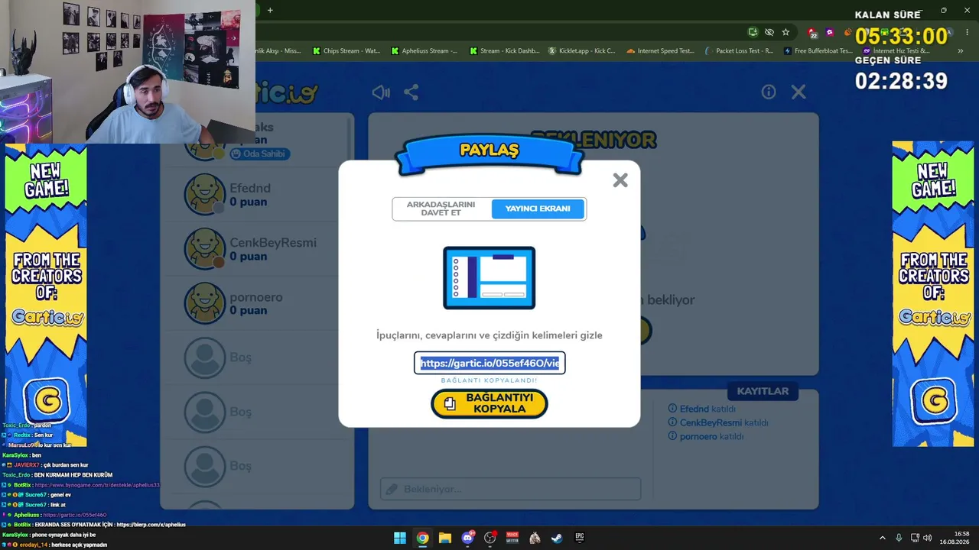Click the Oda Sahibi badge
Viewport: 979px width, 550px height.
tap(259, 154)
